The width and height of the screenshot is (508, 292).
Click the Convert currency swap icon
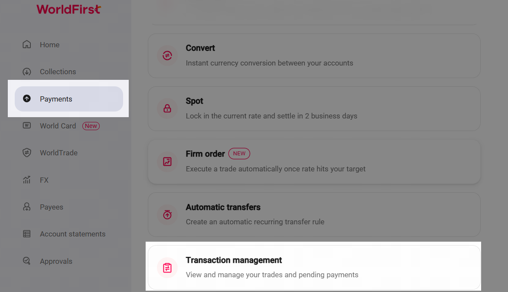(x=167, y=56)
